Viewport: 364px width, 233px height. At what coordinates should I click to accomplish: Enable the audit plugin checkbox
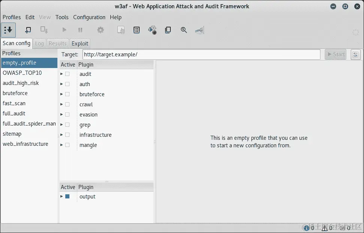pos(67,74)
